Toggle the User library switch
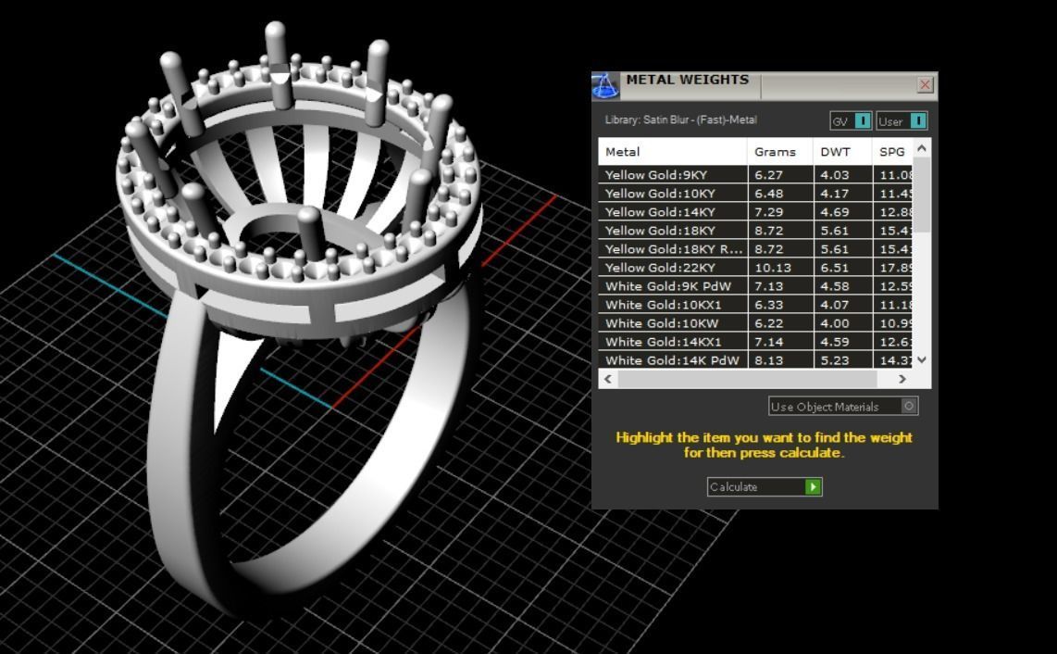This screenshot has width=1057, height=654. tap(902, 120)
